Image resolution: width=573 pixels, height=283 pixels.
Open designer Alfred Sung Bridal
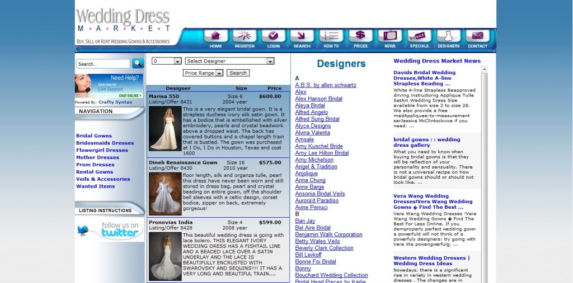click(x=317, y=119)
